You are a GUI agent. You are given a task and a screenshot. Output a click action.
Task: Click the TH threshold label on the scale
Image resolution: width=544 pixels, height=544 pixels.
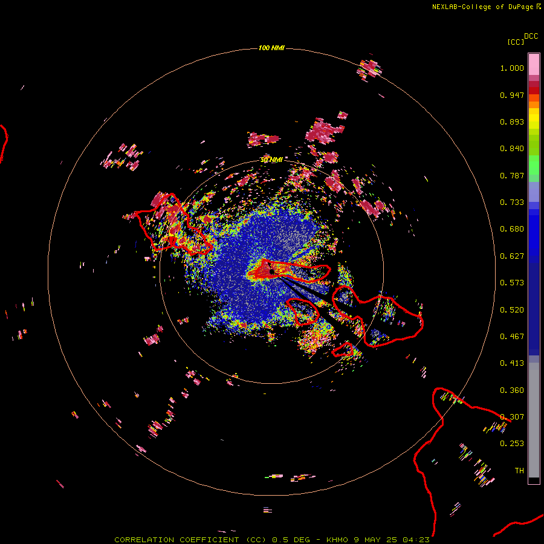pos(519,471)
